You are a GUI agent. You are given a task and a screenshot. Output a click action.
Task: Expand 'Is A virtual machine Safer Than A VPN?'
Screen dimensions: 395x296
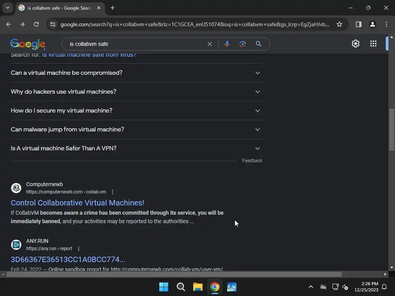136,148
